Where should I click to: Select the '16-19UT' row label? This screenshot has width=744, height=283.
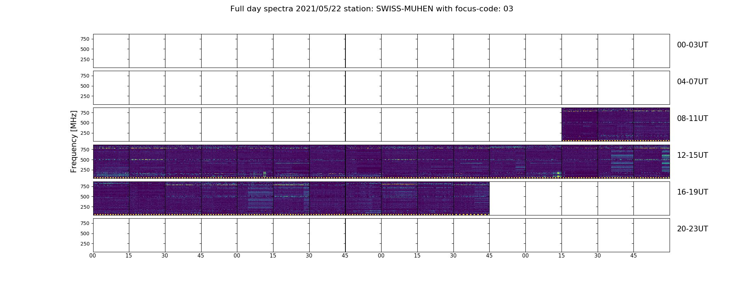point(692,192)
